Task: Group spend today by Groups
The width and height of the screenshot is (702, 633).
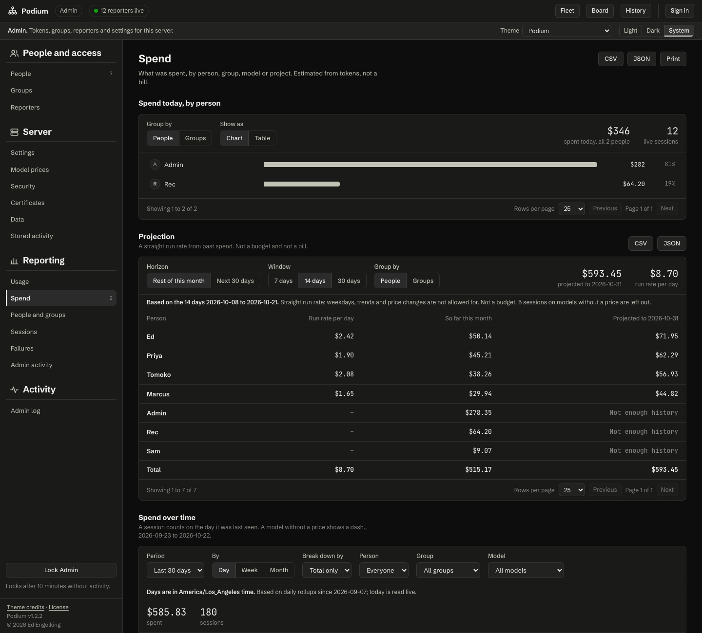Action: [195, 138]
